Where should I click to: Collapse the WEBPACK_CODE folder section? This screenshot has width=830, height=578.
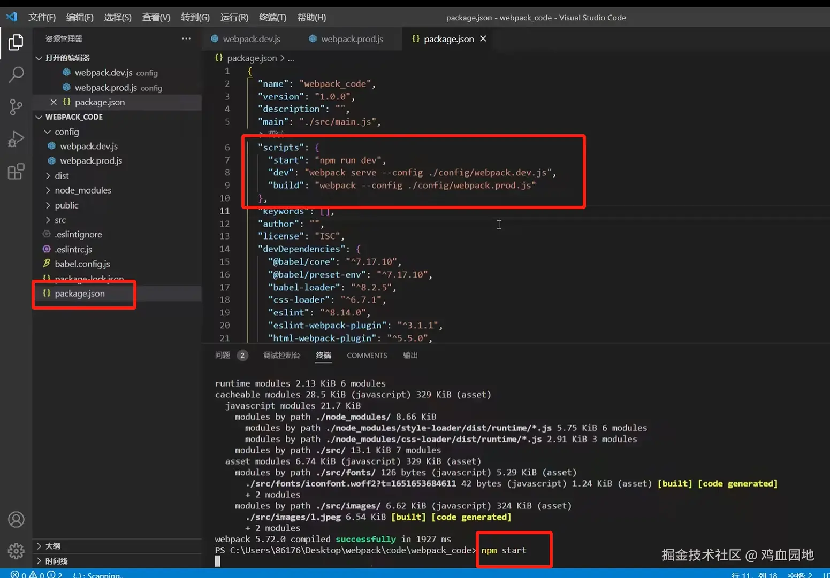coord(117,117)
